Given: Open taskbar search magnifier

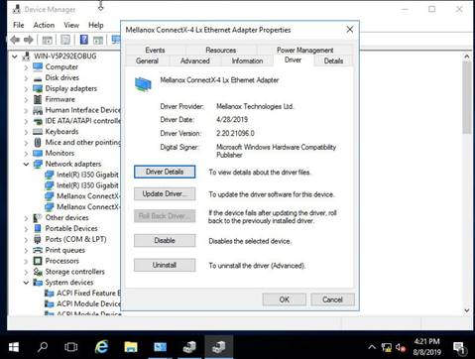Looking at the screenshot, I should point(43,347).
